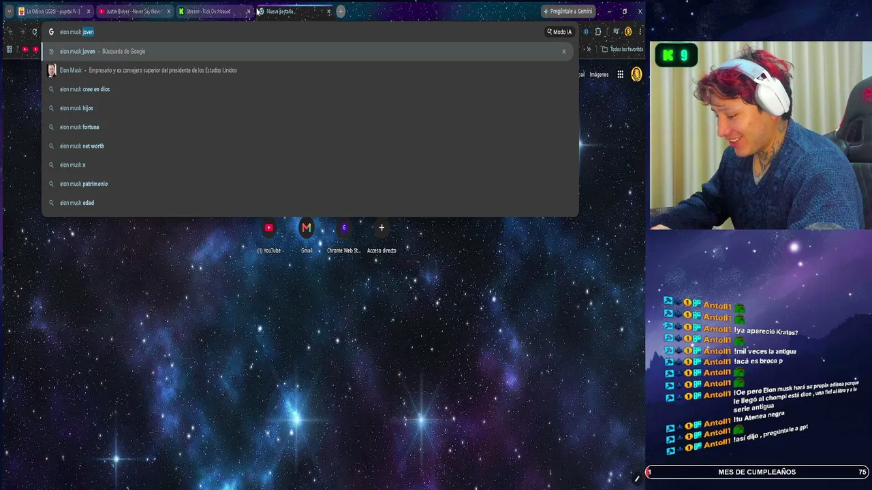The image size is (872, 490).
Task: Switch to the Justin Bieber Never Say Never tab
Action: click(x=134, y=12)
